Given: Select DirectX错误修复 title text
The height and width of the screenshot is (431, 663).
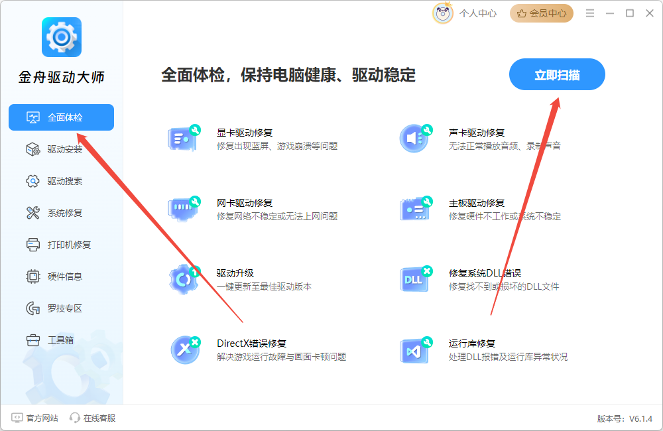Looking at the screenshot, I should pyautogui.click(x=251, y=343).
